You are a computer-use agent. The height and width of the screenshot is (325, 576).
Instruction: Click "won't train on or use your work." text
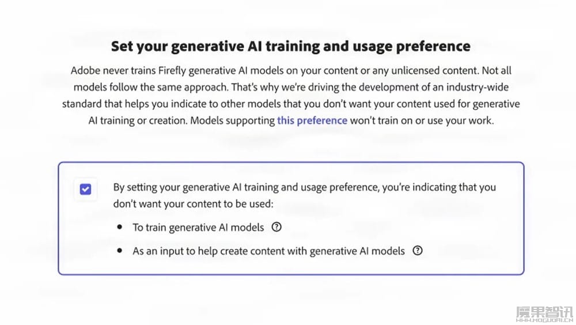coord(422,120)
